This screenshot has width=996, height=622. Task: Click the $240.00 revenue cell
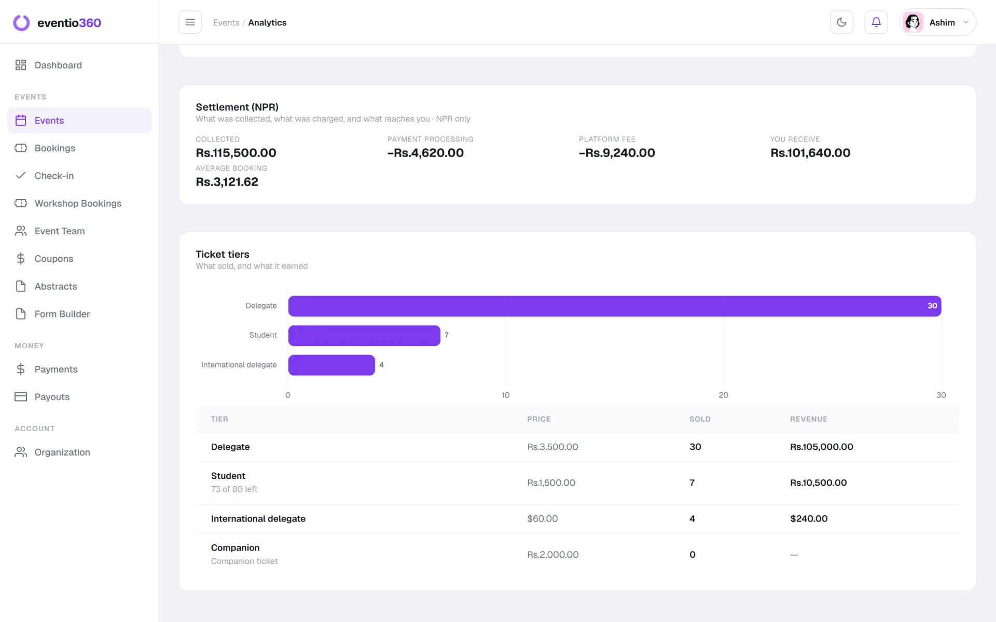(x=809, y=519)
